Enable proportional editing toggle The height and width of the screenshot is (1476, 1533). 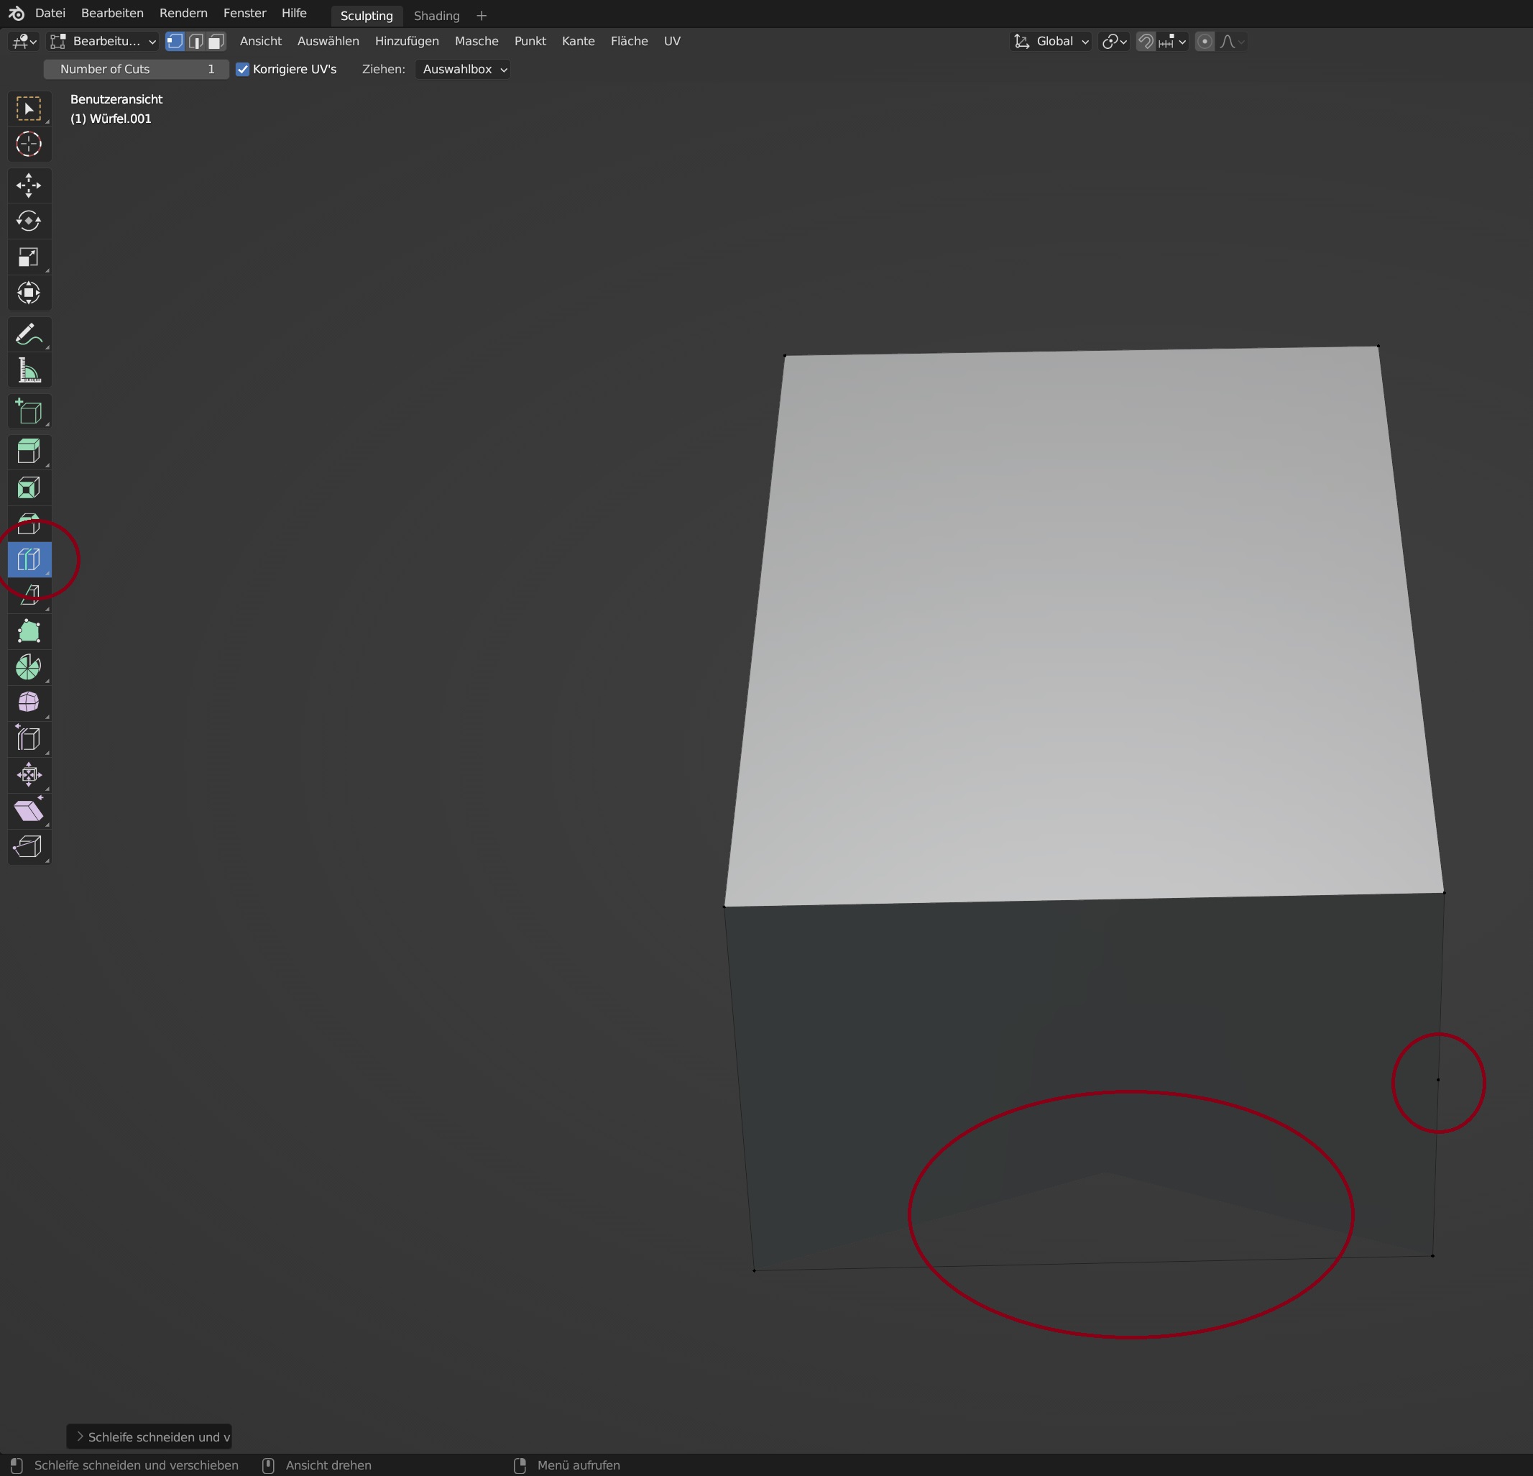tap(1205, 42)
